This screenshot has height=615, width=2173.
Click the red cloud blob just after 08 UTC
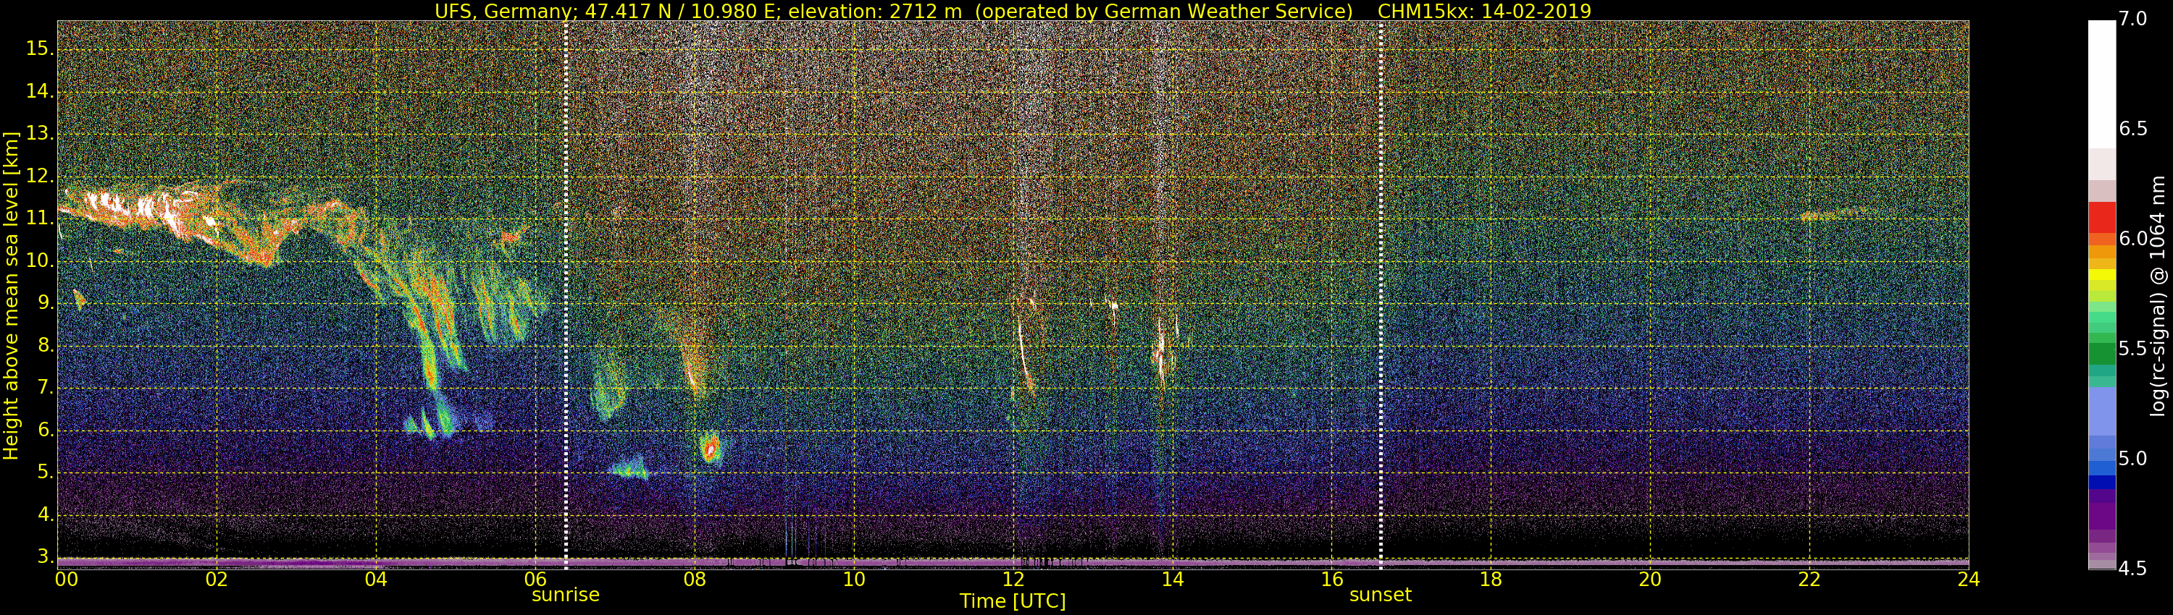[x=711, y=447]
